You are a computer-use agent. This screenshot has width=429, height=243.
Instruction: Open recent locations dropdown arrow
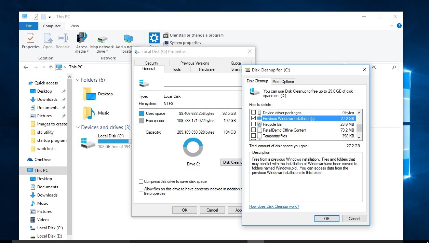(x=44, y=67)
